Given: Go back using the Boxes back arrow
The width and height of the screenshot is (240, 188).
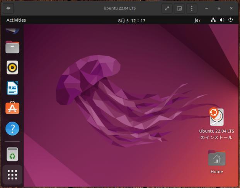Looking at the screenshot, I should coord(8,8).
